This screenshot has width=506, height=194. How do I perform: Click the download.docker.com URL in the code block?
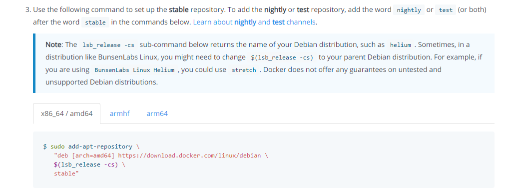point(189,155)
